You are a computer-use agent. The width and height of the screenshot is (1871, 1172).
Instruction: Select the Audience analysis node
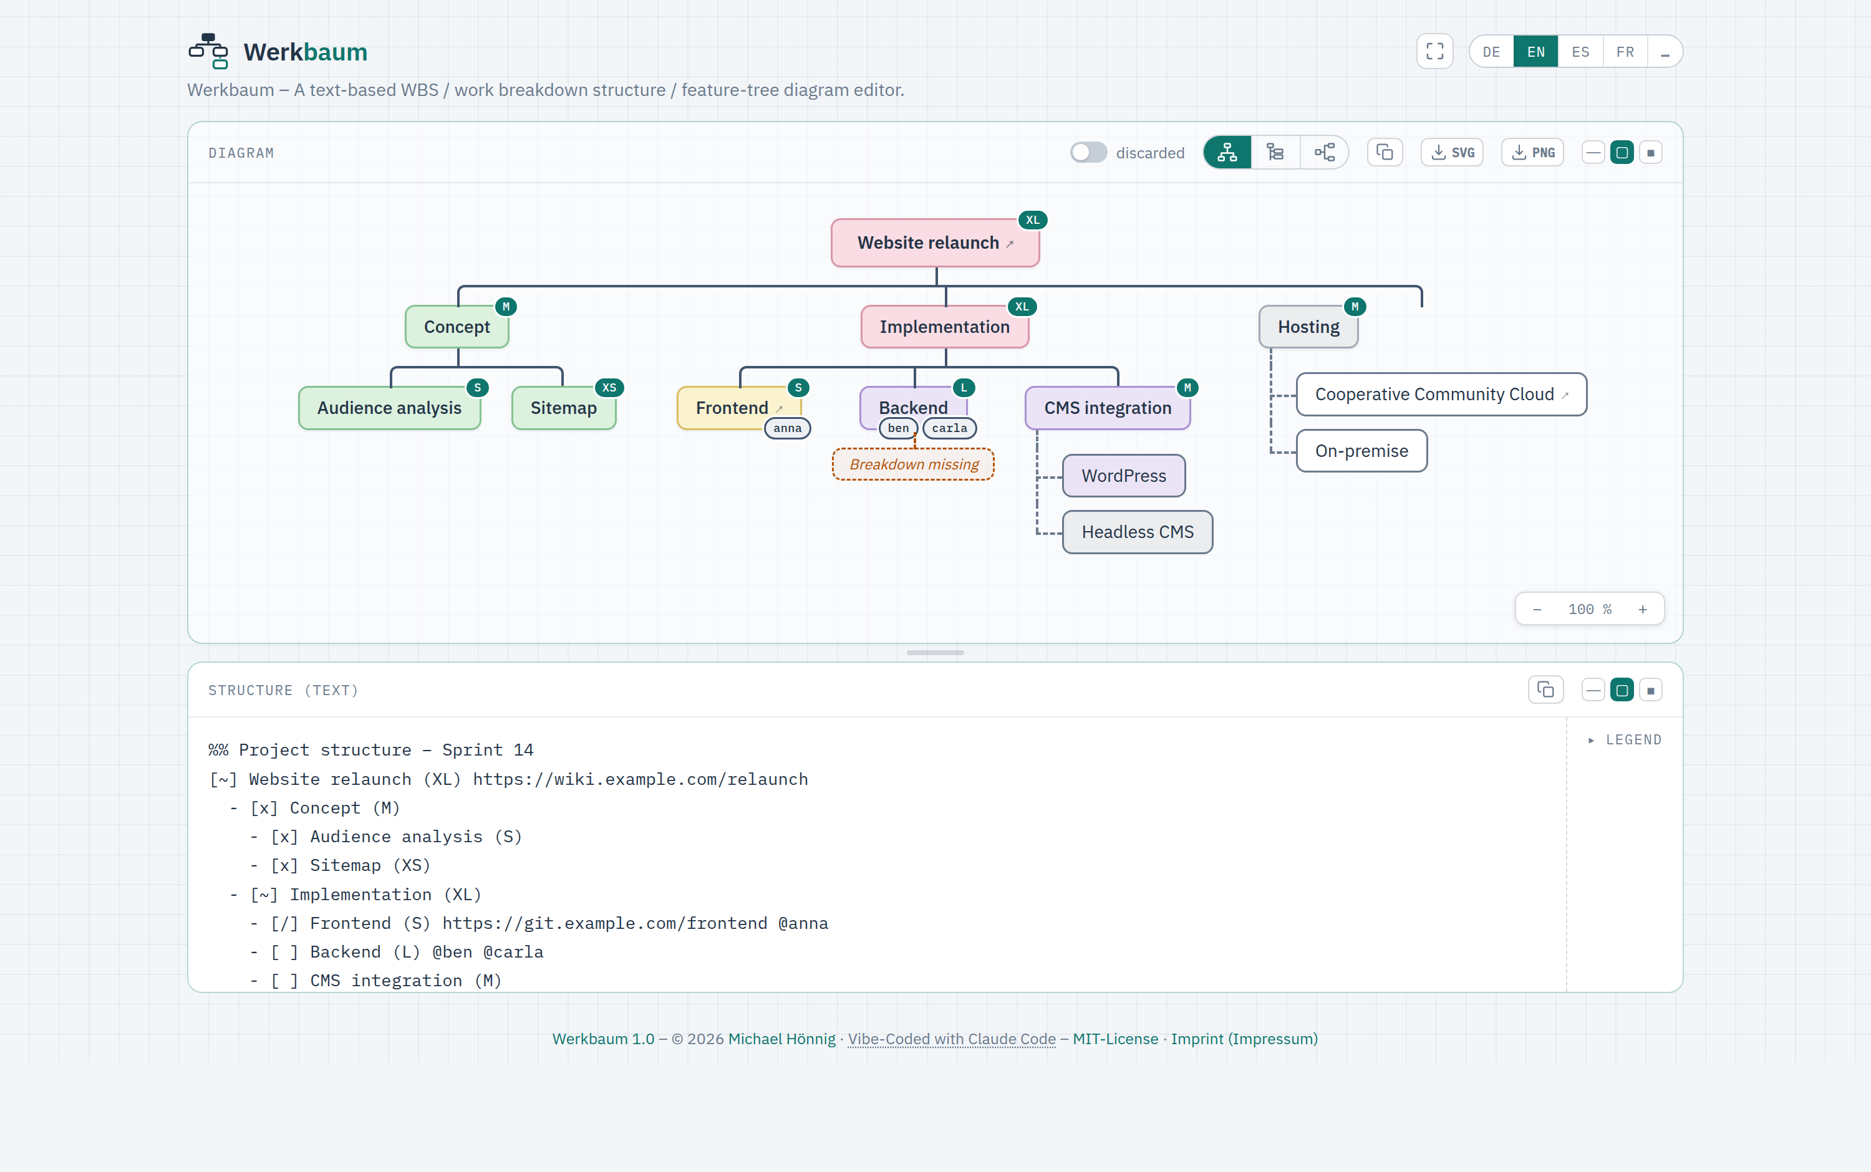tap(389, 408)
